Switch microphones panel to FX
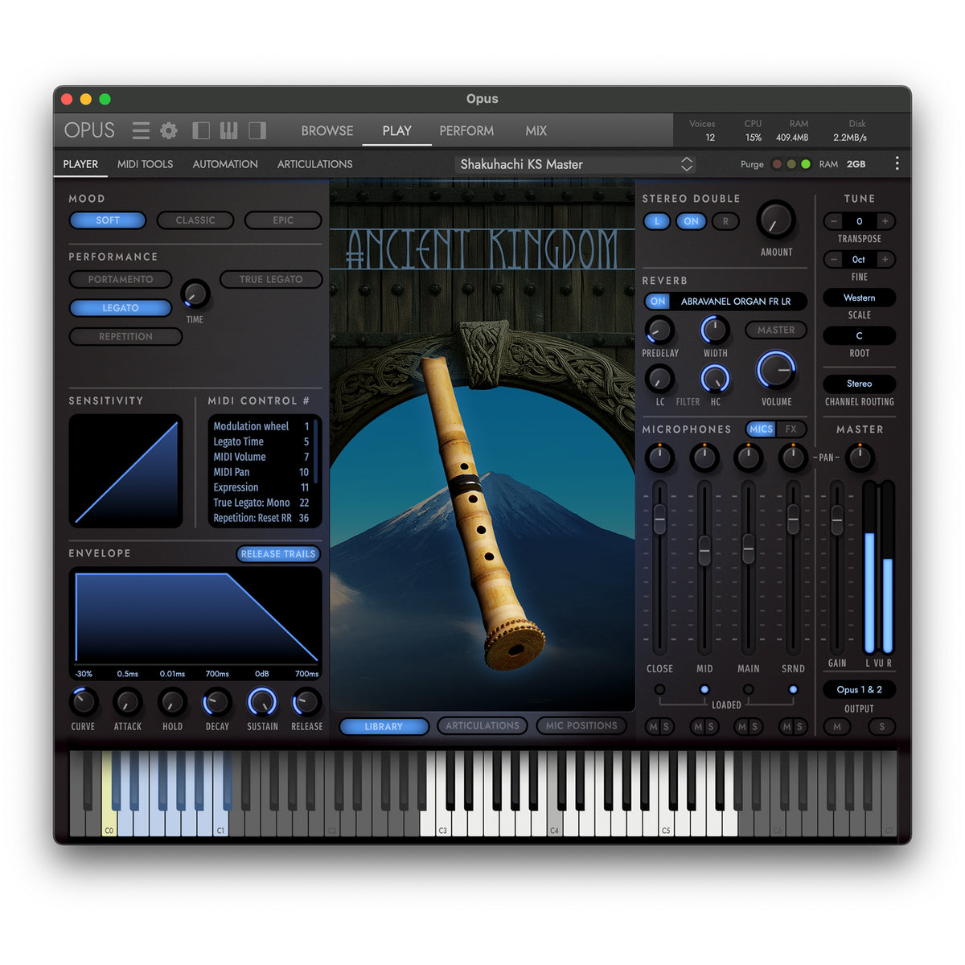 (791, 429)
